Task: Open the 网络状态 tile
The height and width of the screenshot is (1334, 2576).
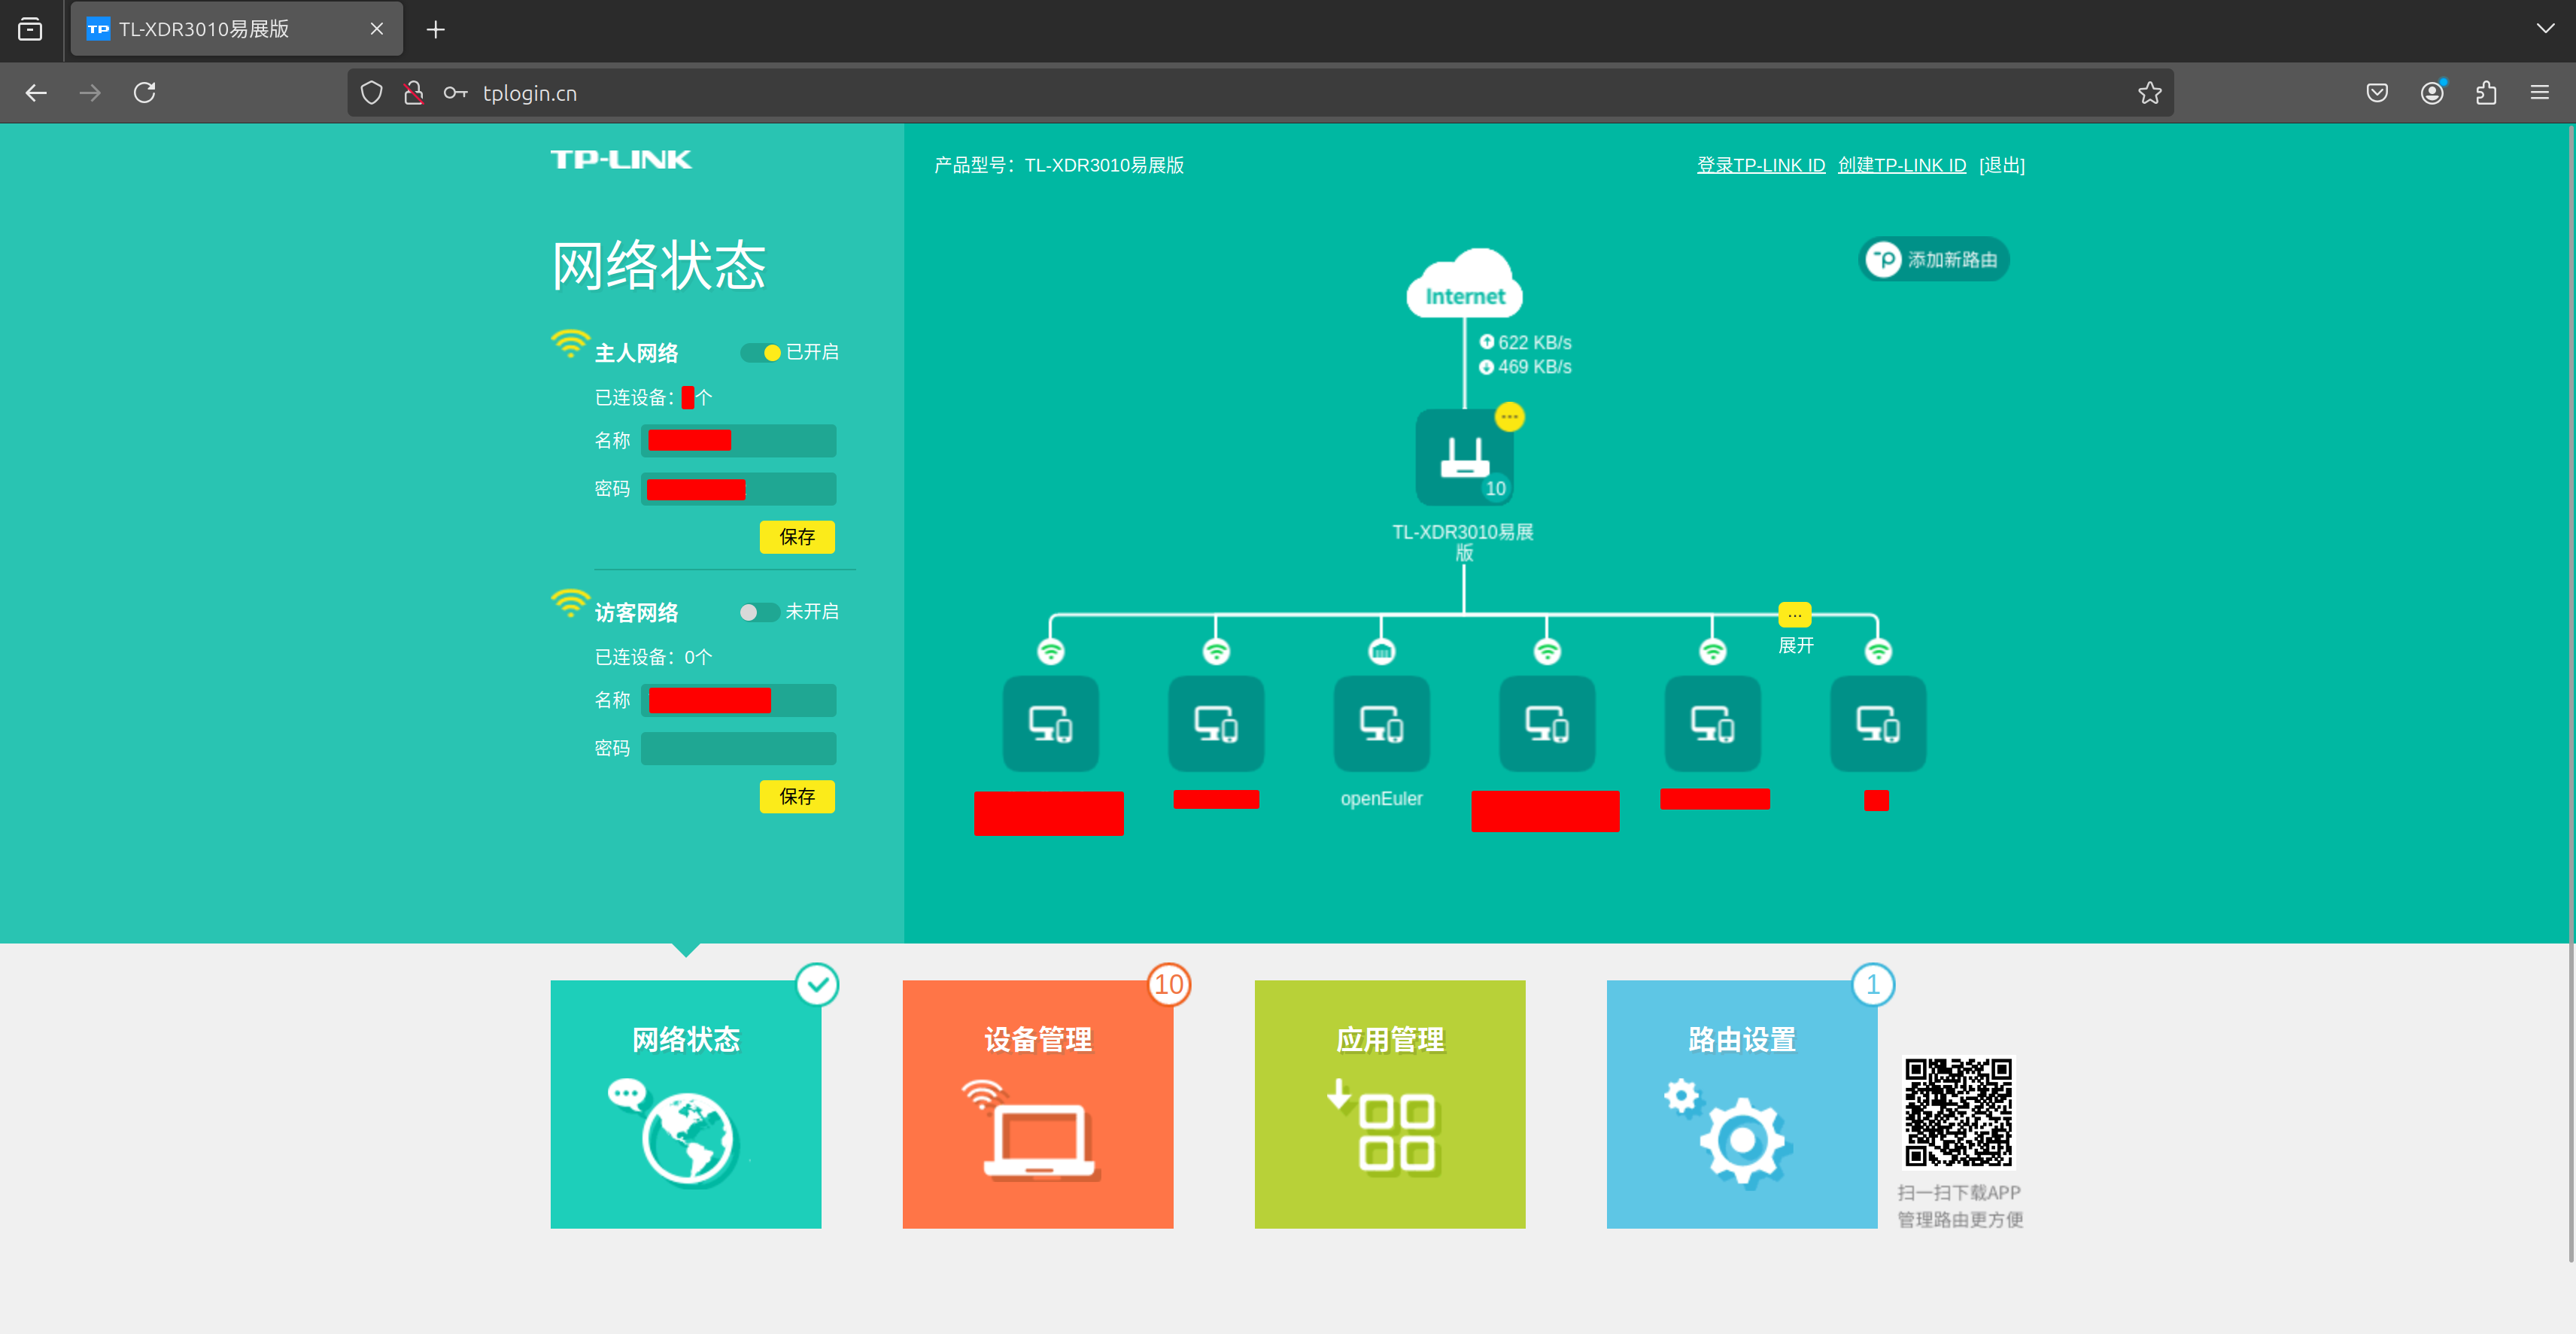Action: coord(686,1104)
